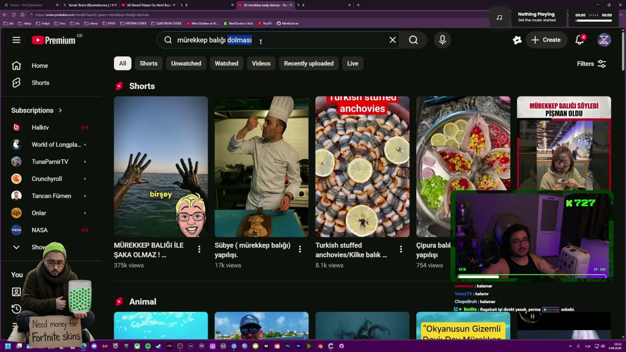This screenshot has height=352, width=626.
Task: Open search Filters
Action: pyautogui.click(x=592, y=64)
